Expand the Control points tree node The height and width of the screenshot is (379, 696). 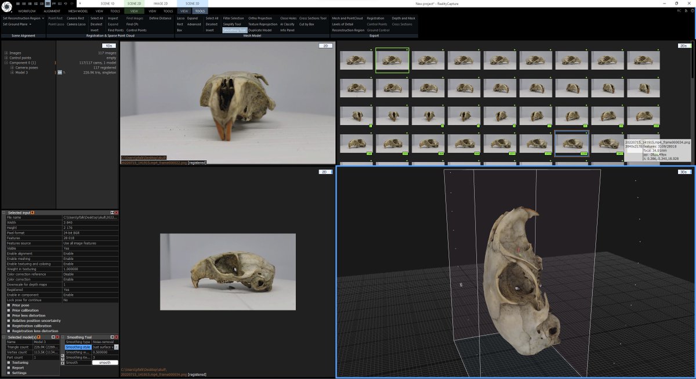(6, 58)
